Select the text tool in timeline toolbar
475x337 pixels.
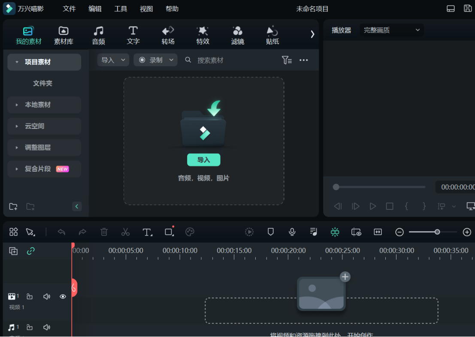tap(147, 232)
